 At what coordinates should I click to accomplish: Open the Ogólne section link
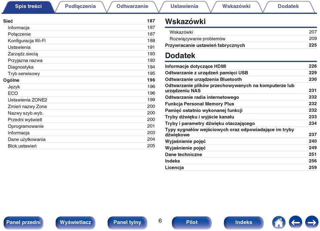click(79, 80)
